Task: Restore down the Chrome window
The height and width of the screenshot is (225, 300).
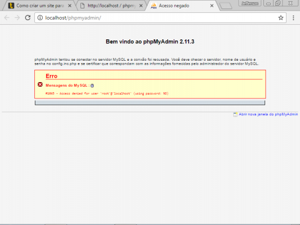Action: [x=278, y=3]
